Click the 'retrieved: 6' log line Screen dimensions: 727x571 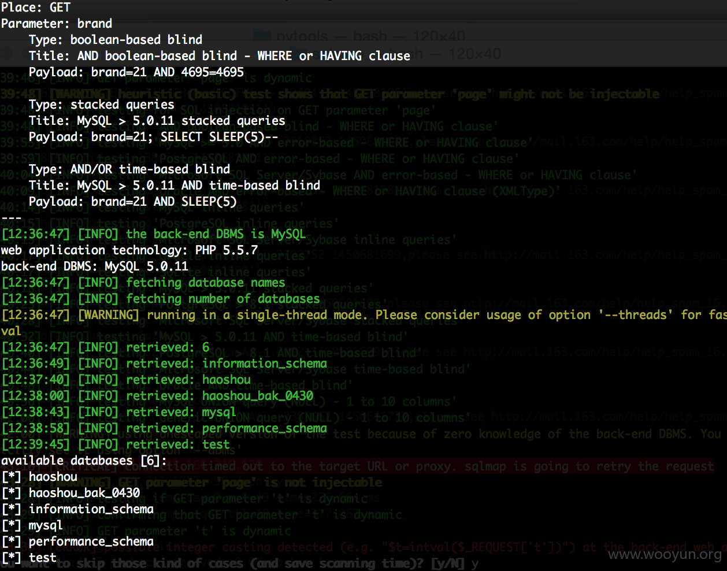[x=105, y=347]
